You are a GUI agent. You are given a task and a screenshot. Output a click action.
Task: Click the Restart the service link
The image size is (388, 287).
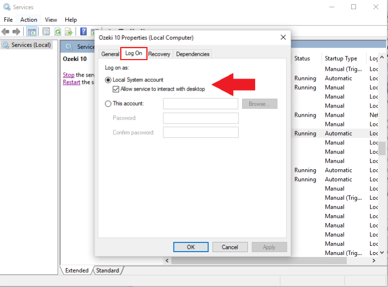coord(71,82)
